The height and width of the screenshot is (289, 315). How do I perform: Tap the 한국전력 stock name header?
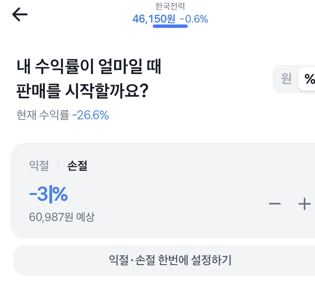click(170, 6)
